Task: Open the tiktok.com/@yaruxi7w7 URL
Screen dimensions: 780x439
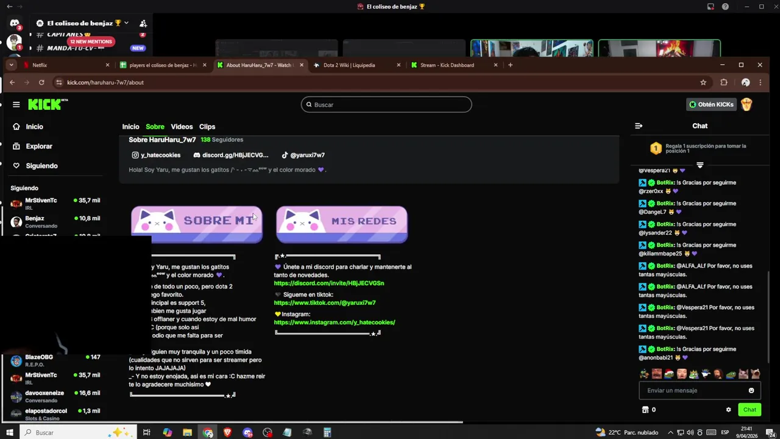Action: coord(325,303)
